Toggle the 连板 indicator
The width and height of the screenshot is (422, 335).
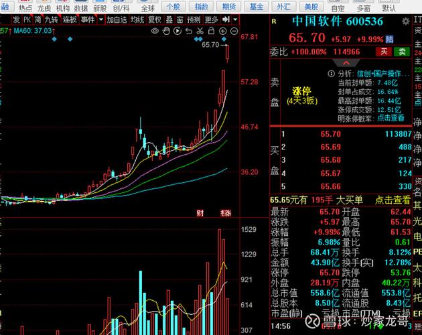point(70,19)
